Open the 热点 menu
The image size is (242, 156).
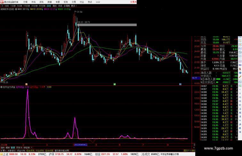pyautogui.click(x=90, y=2)
